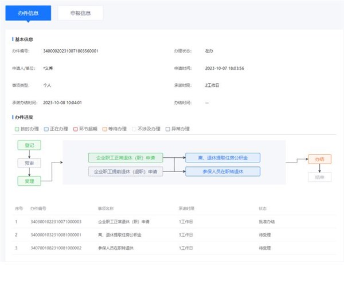This screenshot has width=344, height=283.
Task: Click the 异常办理 legend swatch
Action: tap(168, 129)
